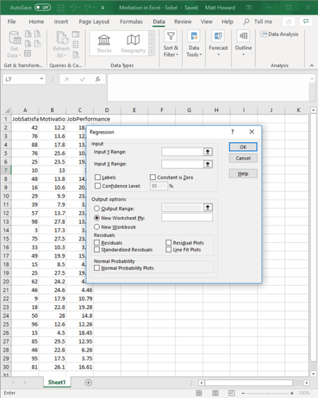Image resolution: width=318 pixels, height=398 pixels.
Task: Open the Page Layout tab
Action: pos(94,22)
